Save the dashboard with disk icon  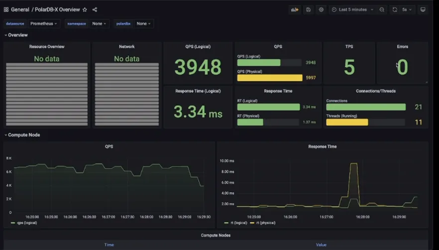pos(308,9)
